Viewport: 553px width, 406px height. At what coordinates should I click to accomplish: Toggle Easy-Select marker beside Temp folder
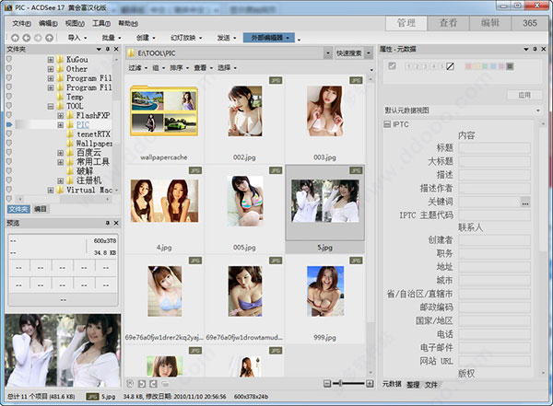point(9,97)
